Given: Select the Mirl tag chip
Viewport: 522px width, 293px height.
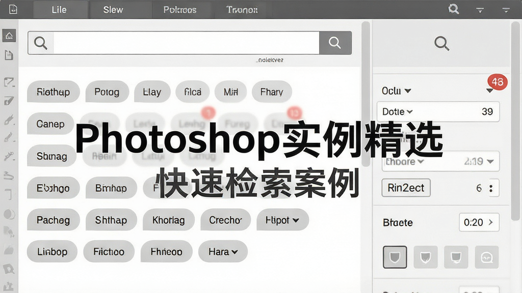Looking at the screenshot, I should 231,92.
